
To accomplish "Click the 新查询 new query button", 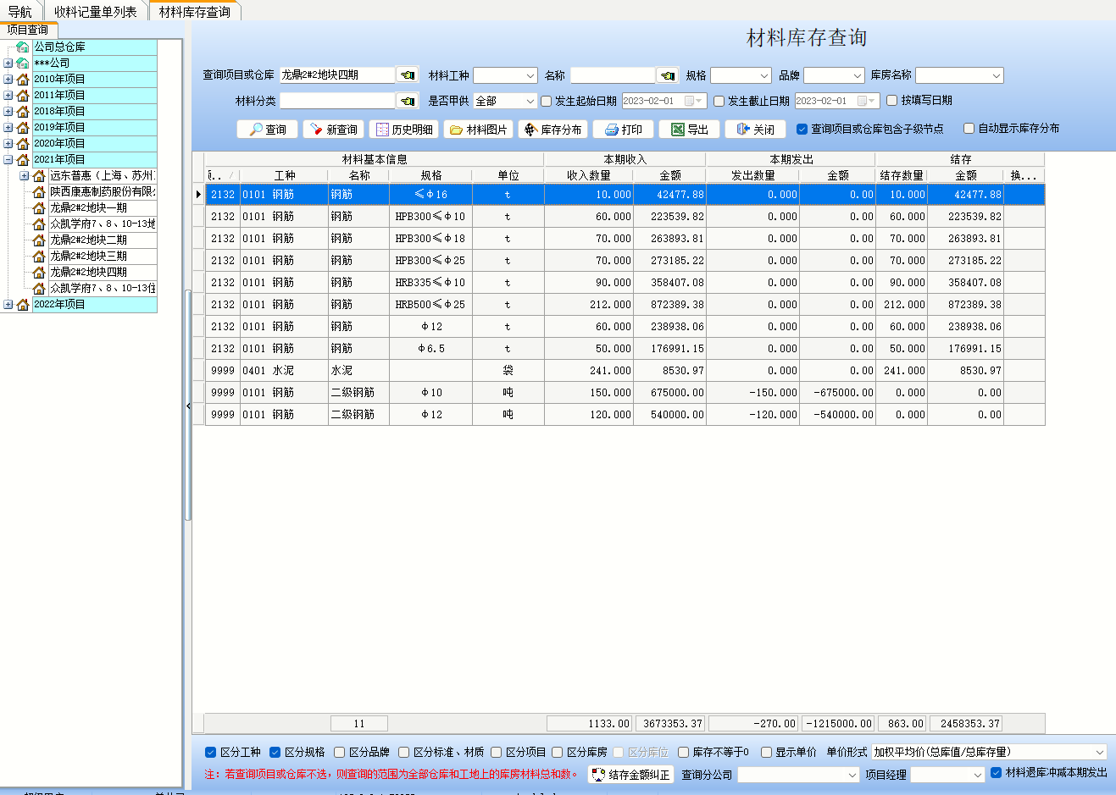I will coord(333,130).
